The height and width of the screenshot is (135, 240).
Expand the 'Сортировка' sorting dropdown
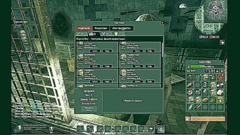(x=108, y=39)
